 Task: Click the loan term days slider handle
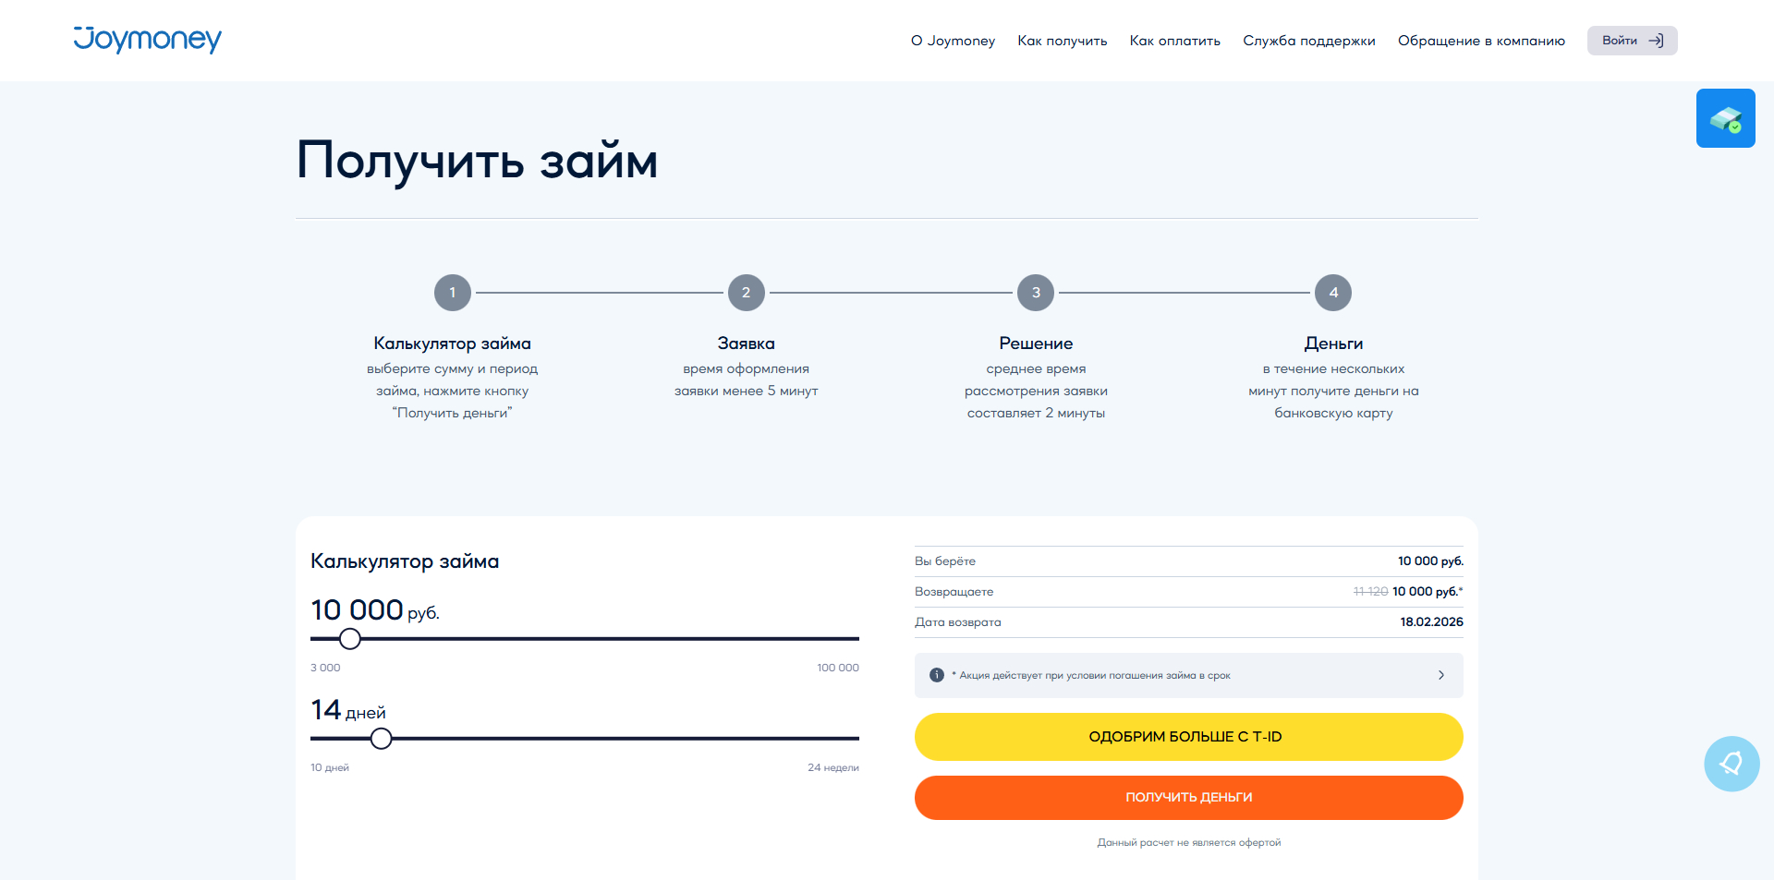(381, 738)
